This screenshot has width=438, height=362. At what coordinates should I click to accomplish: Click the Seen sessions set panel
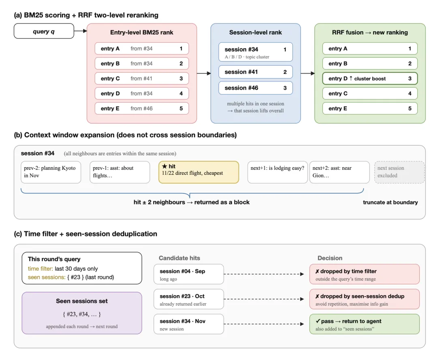(82, 313)
